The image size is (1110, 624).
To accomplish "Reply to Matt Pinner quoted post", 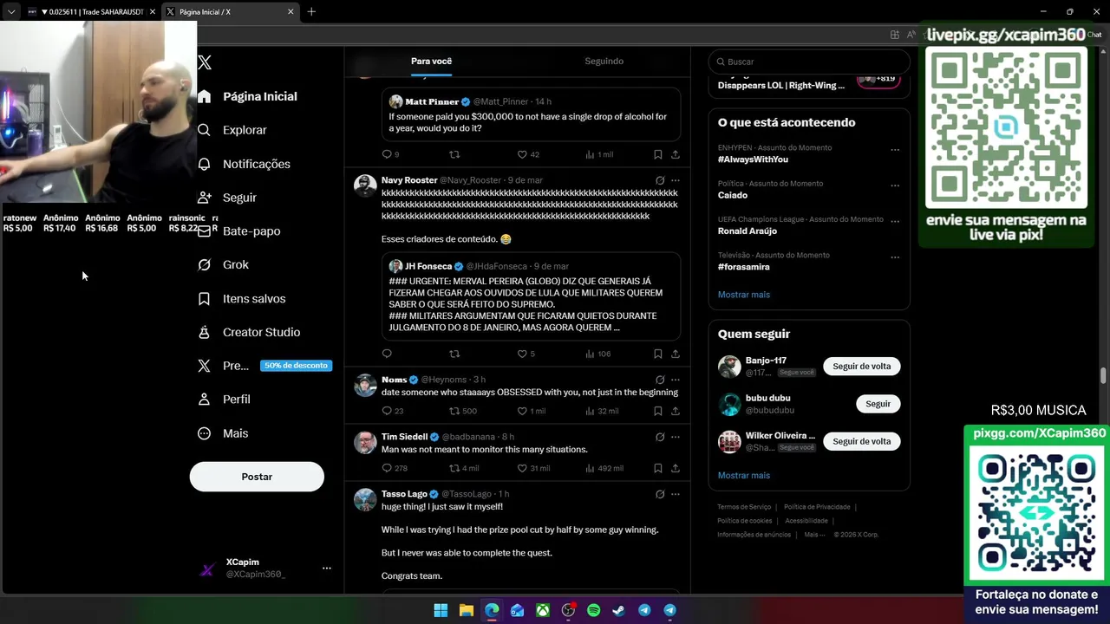I will pyautogui.click(x=387, y=154).
